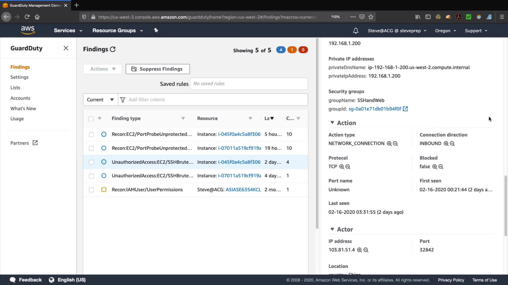The width and height of the screenshot is (508, 285).
Task: Collapse the Action section
Action: [332, 123]
